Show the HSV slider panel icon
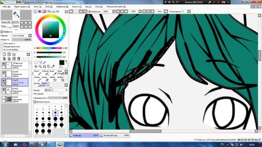The image size is (262, 147). [x=44, y=11]
